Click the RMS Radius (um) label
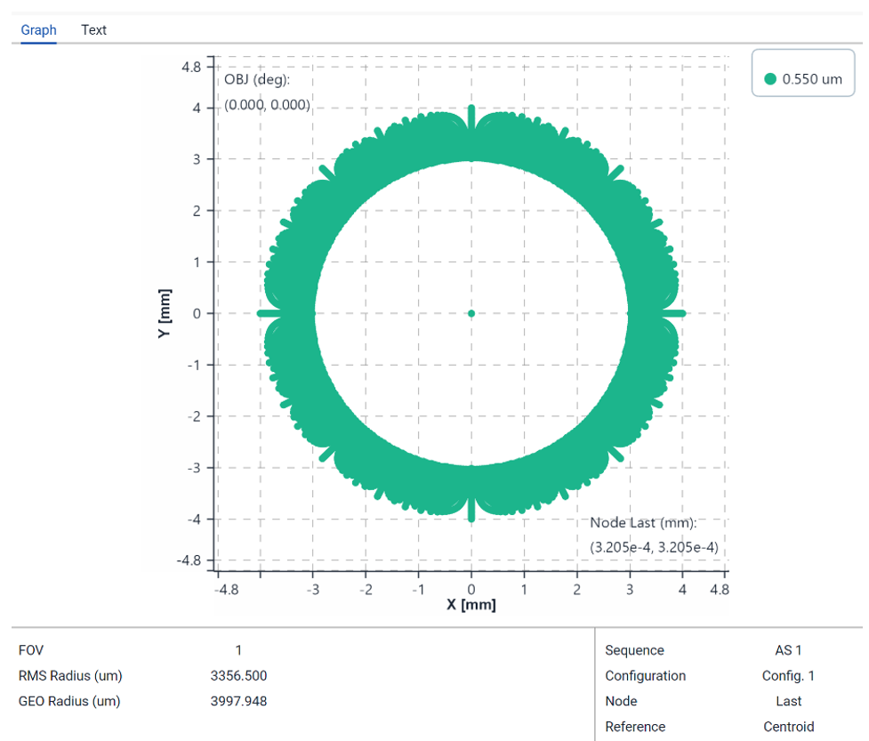The width and height of the screenshot is (869, 741). tap(69, 676)
